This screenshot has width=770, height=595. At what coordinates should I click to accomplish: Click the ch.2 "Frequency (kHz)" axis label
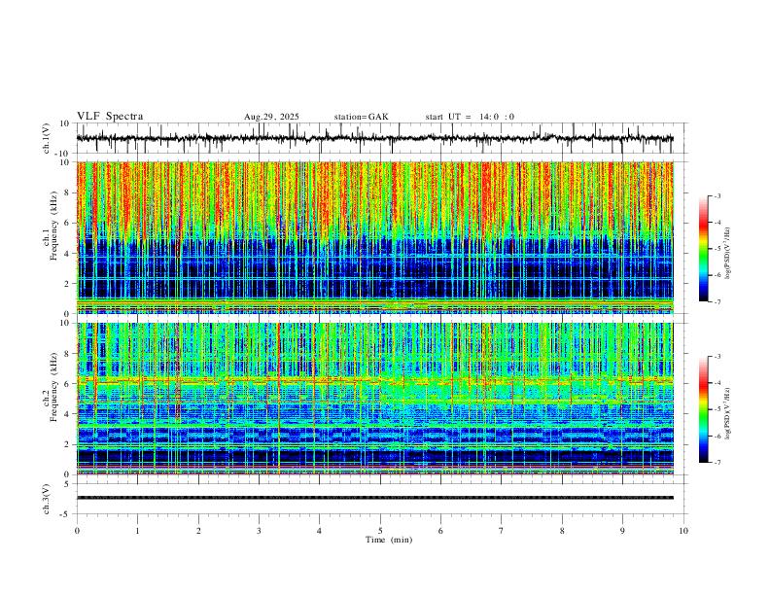click(x=54, y=387)
